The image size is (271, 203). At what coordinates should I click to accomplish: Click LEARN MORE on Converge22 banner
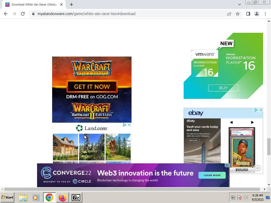[212, 175]
